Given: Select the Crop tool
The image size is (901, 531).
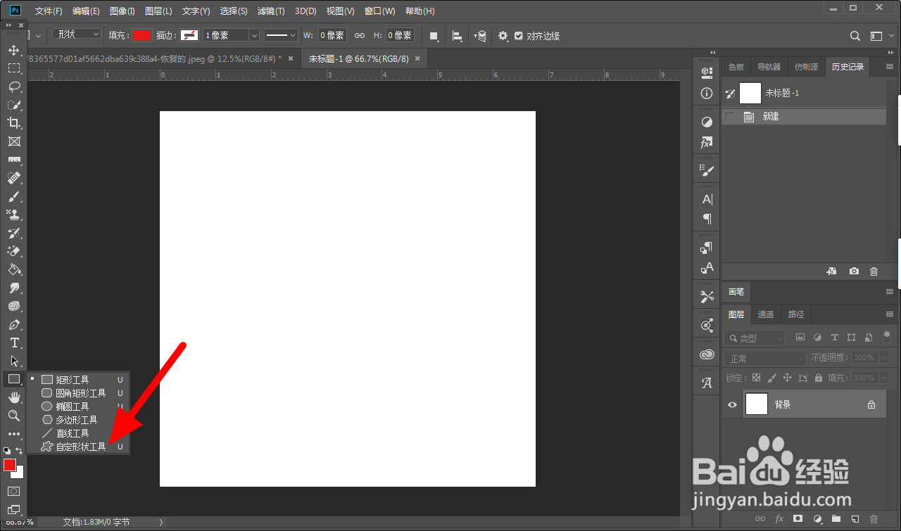Looking at the screenshot, I should (14, 123).
